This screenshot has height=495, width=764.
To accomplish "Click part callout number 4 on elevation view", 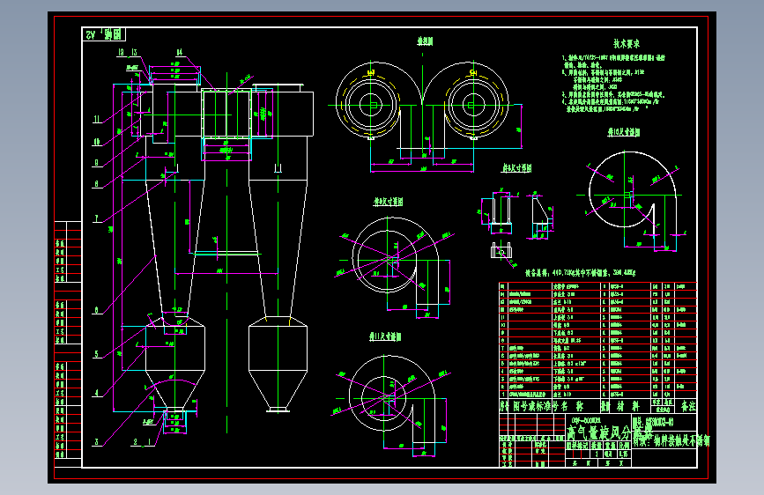I will [x=96, y=393].
